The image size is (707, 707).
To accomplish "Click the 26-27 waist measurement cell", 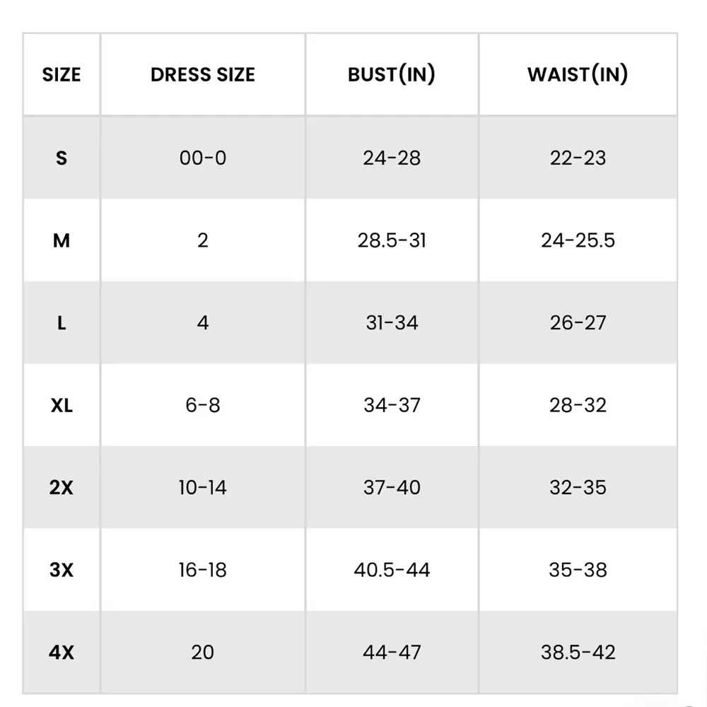I will (x=578, y=323).
